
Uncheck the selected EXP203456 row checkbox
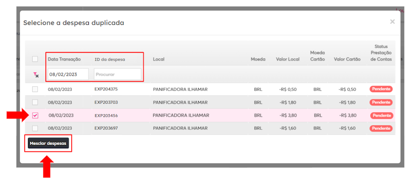click(x=35, y=116)
